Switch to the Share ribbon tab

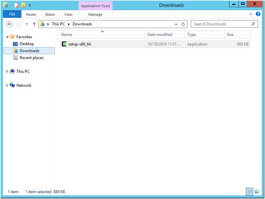pos(50,15)
